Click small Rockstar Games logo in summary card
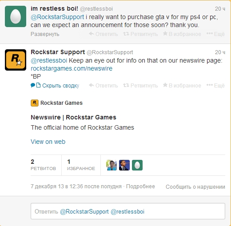231x226 pixels. click(x=35, y=103)
